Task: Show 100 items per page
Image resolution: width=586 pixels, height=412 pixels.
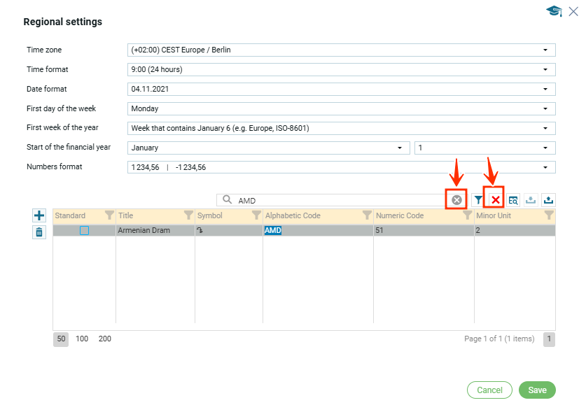Action: pos(82,339)
